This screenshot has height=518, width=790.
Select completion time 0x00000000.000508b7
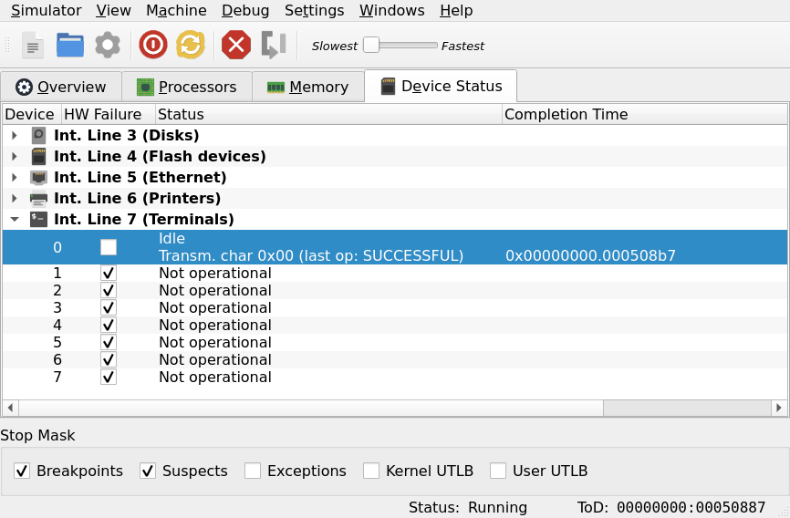(x=590, y=256)
